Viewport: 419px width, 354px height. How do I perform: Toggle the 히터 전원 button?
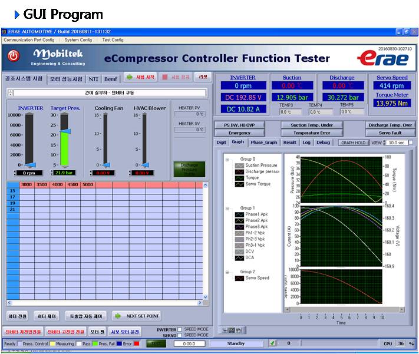[17, 316]
